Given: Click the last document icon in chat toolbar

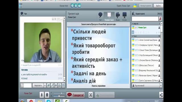Looking at the screenshot, I should pyautogui.click(x=63, y=86).
